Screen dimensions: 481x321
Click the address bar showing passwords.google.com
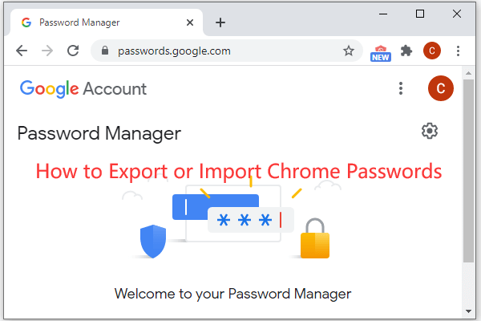tap(224, 51)
